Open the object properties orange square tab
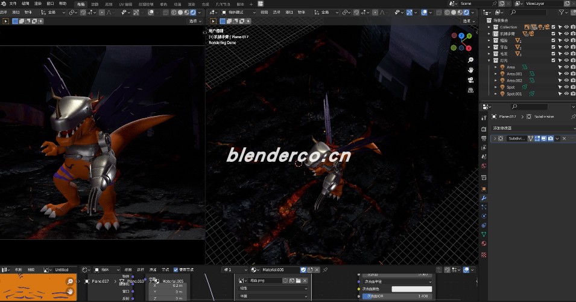Screen dimensions: 576x302 tap(484, 188)
